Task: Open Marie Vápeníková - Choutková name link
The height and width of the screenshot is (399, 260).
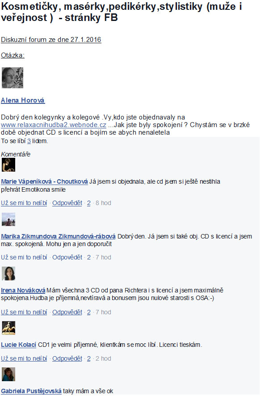Action: (x=44, y=181)
